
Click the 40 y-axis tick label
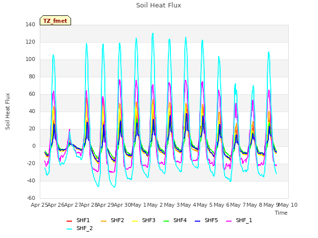32,111
